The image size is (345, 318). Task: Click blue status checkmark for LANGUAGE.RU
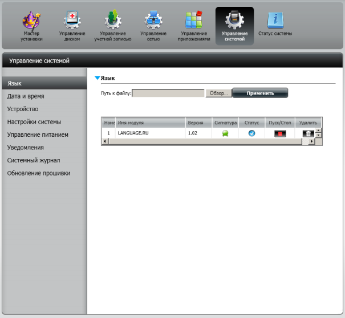(x=251, y=133)
